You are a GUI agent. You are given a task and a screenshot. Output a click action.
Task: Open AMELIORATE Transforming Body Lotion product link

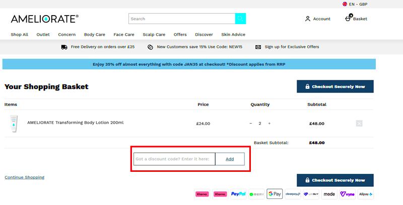[x=75, y=123]
